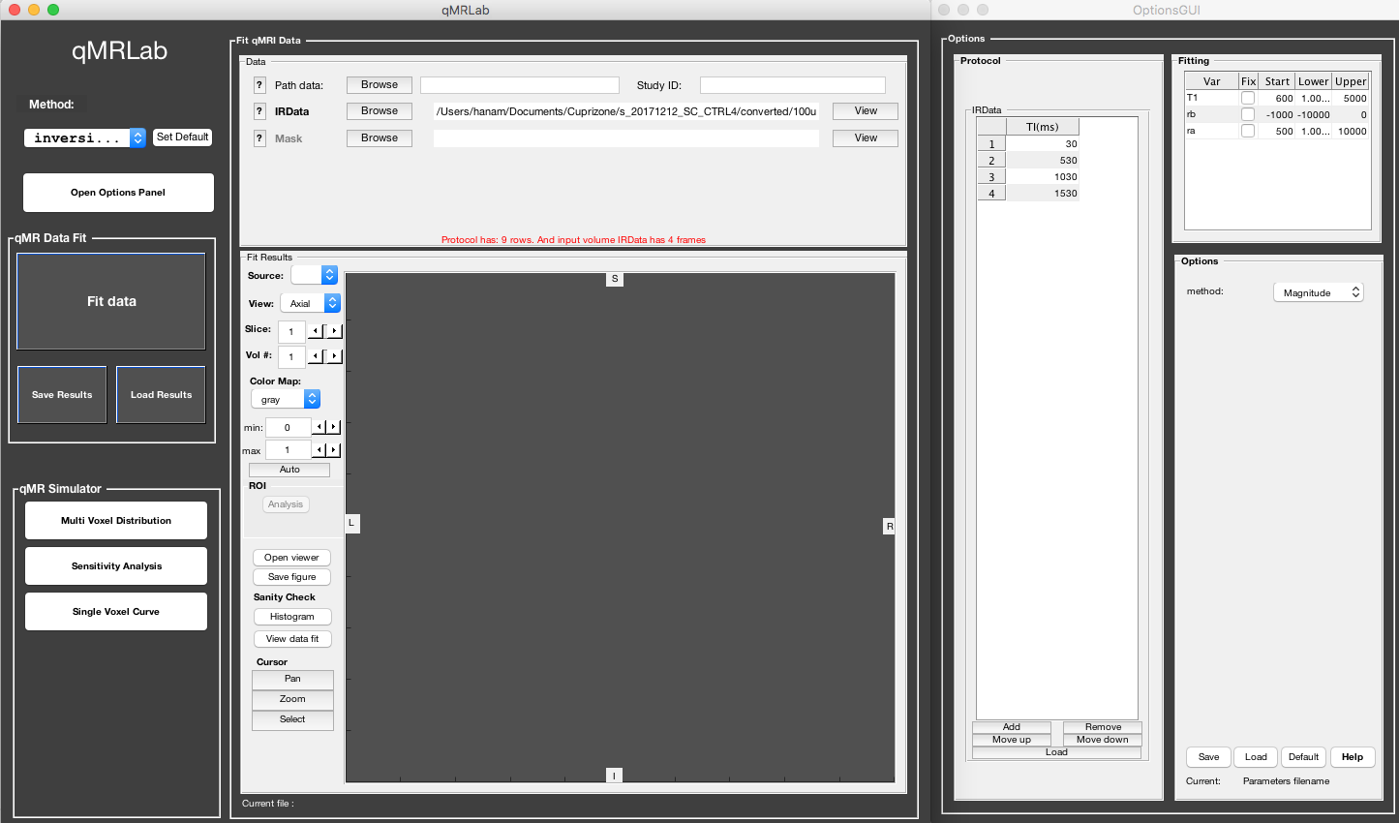
Task: Open Options Panel
Action: (118, 193)
